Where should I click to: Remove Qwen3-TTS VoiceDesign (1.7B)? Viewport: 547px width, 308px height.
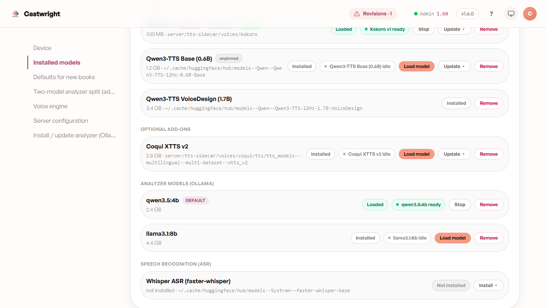click(489, 103)
